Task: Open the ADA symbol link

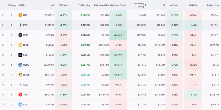Action: coord(26,85)
